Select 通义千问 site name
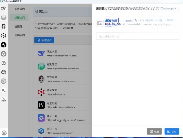The width and height of the screenshot is (183, 138). pyautogui.click(x=52, y=116)
